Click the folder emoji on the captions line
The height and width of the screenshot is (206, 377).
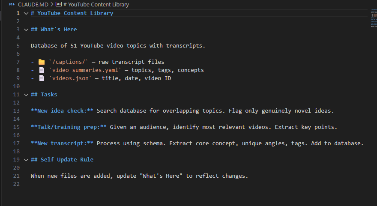(x=42, y=62)
